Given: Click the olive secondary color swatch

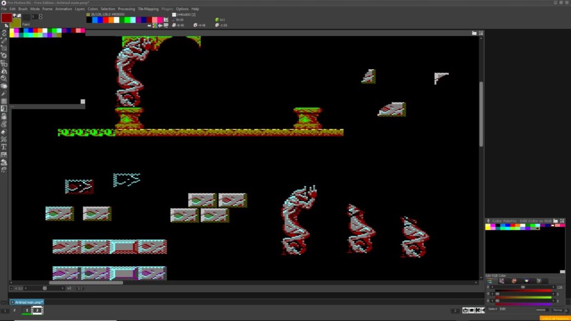Looking at the screenshot, I should [15, 23].
